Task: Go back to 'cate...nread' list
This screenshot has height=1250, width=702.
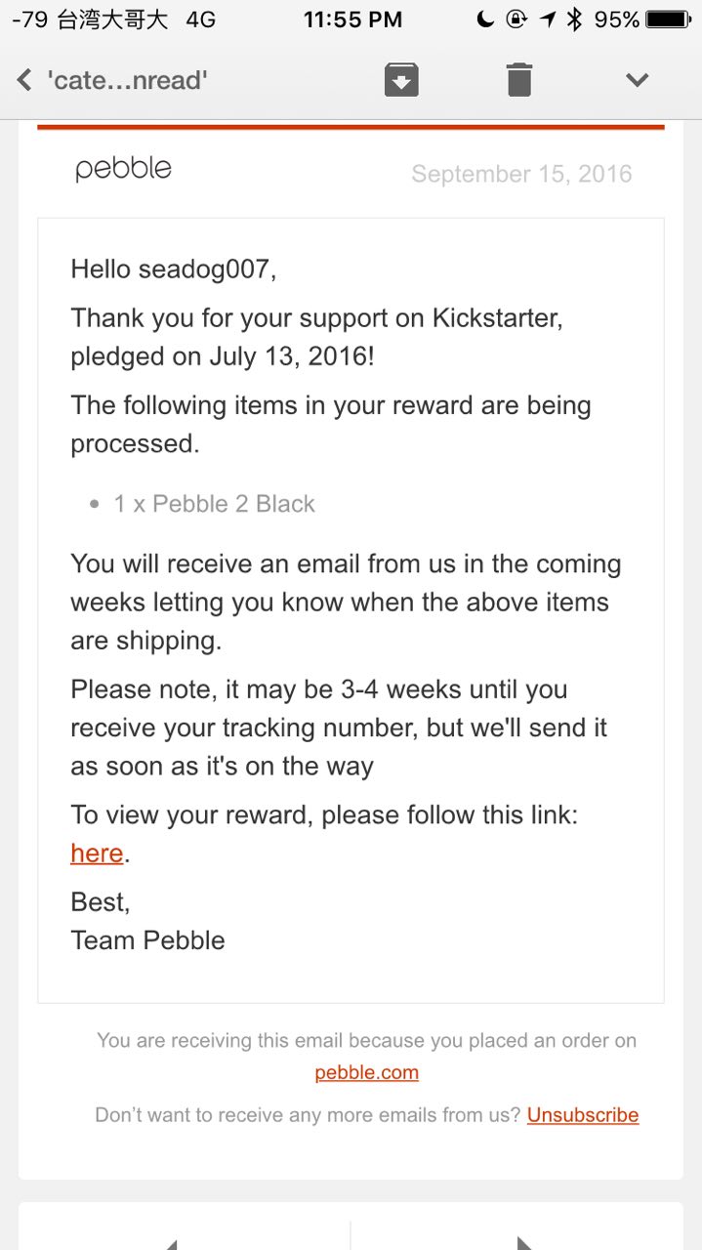Action: [25, 79]
